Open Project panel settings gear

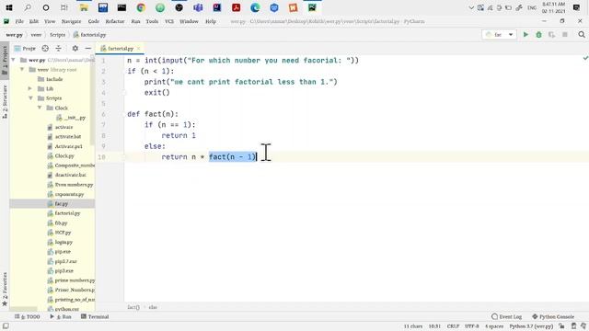point(75,49)
